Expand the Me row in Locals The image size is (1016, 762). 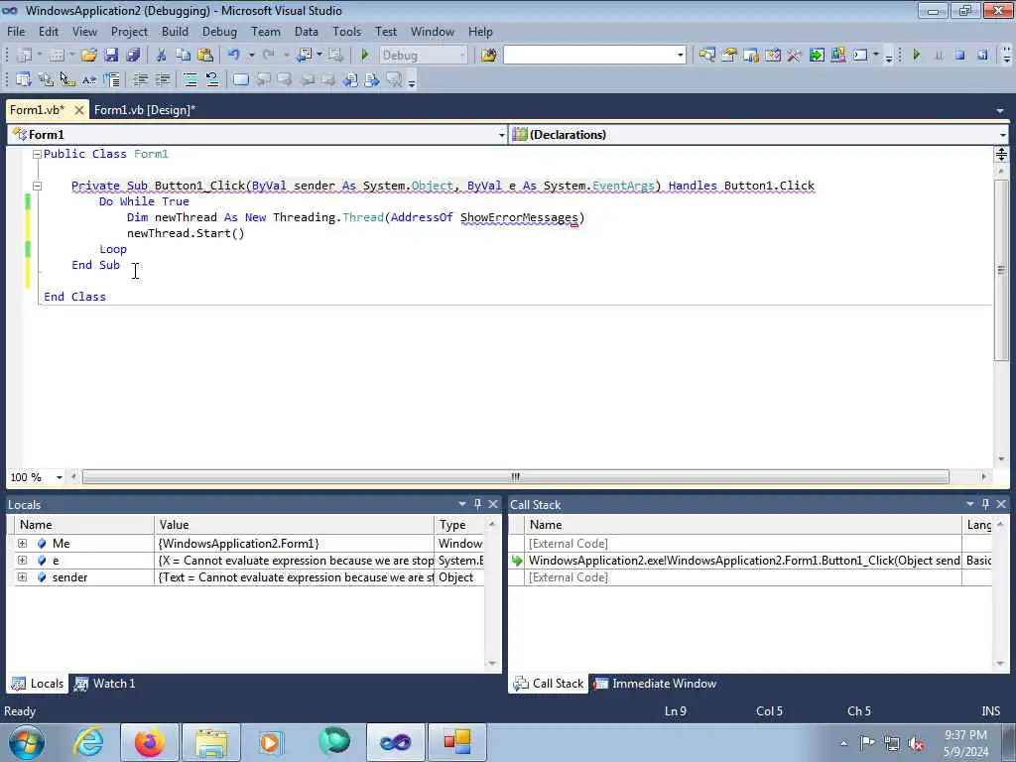pyautogui.click(x=22, y=543)
